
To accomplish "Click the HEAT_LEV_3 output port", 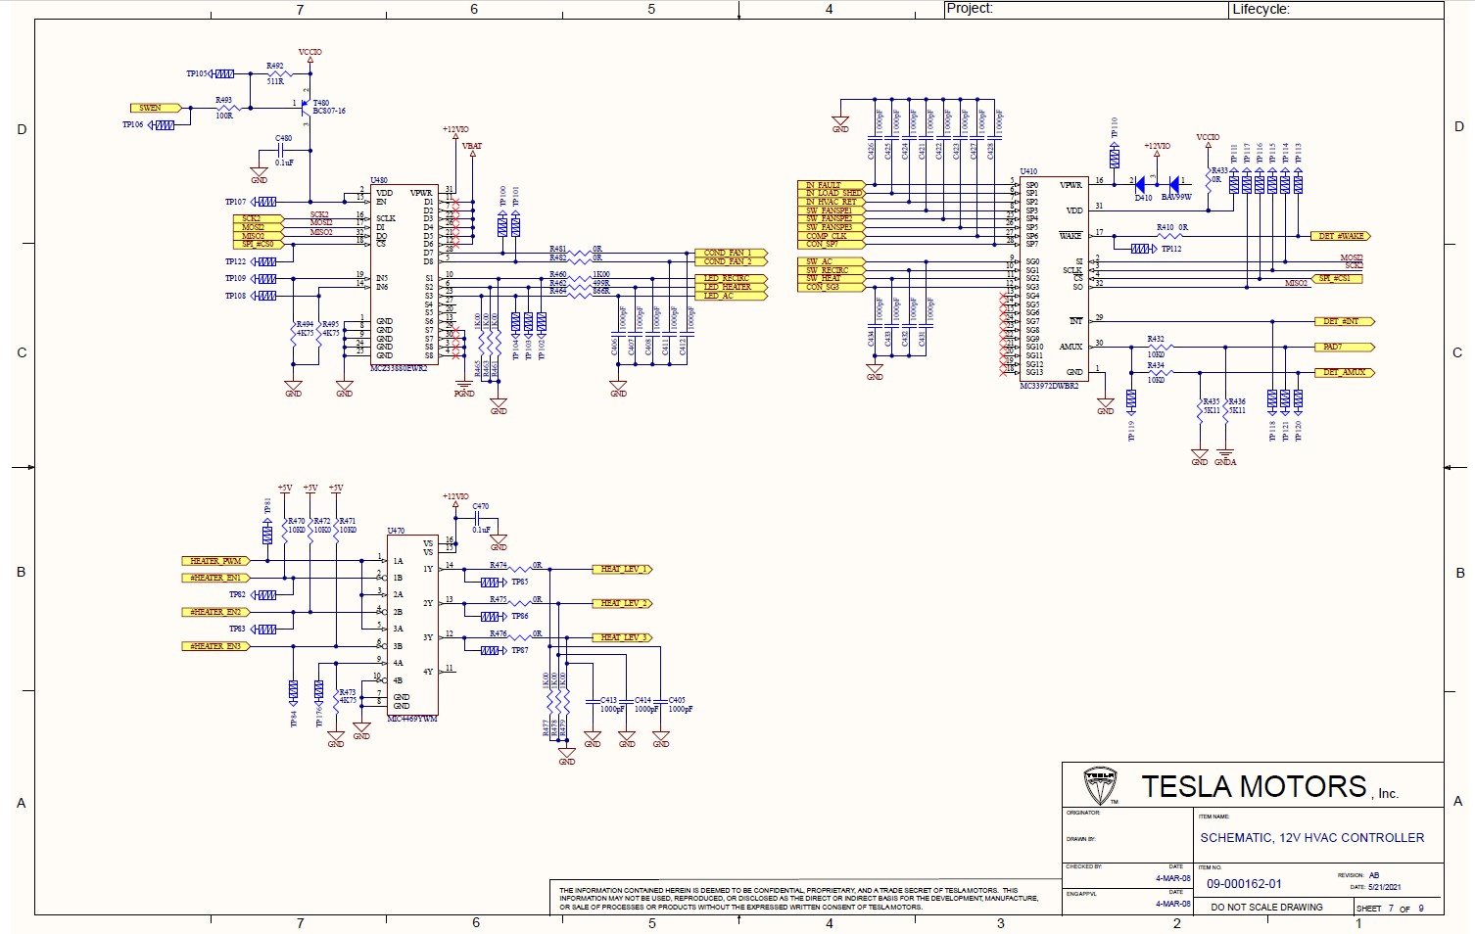I will 621,637.
